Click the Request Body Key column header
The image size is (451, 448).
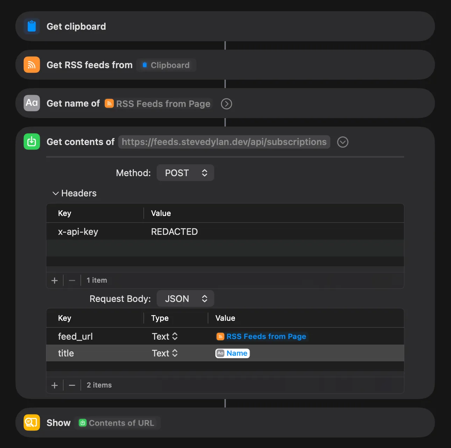65,318
